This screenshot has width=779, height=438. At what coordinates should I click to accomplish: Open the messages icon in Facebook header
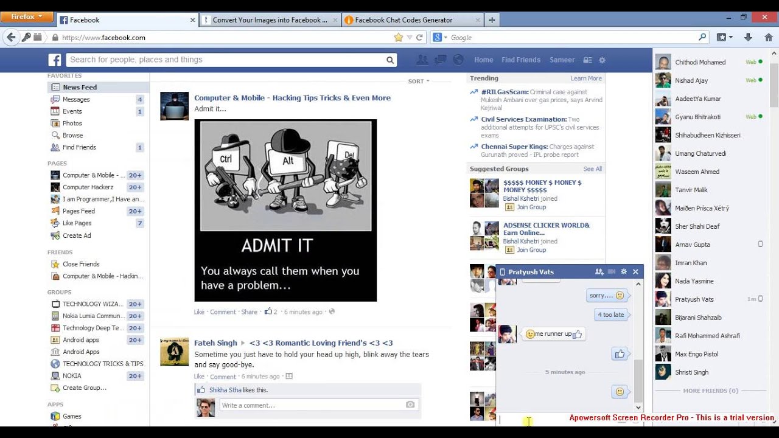click(441, 60)
